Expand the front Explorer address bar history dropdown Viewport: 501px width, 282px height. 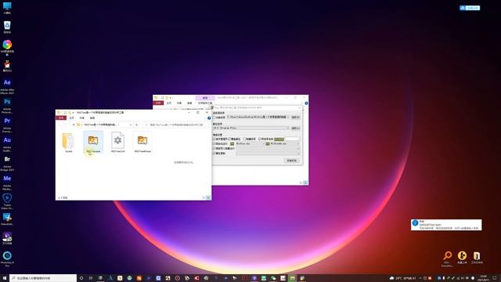(131, 125)
